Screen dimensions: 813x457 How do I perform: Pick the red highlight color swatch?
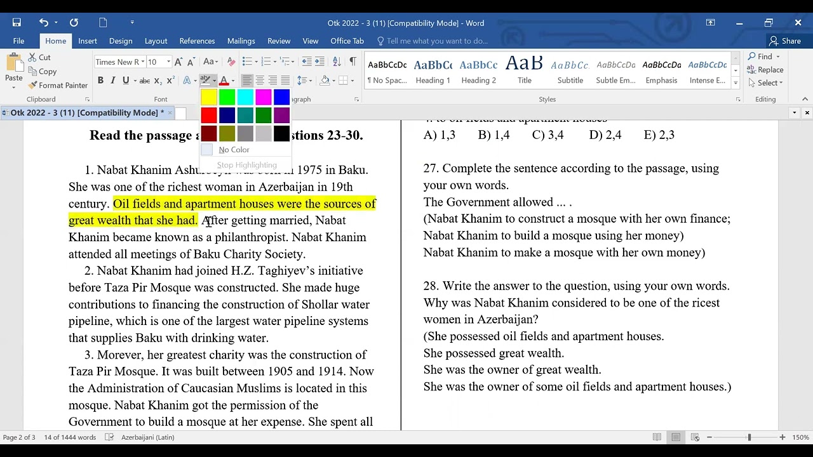click(x=209, y=116)
